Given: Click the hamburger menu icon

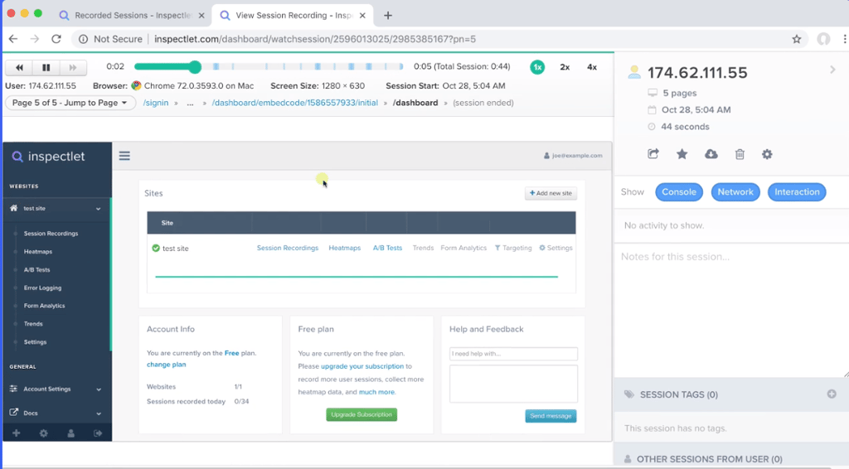Looking at the screenshot, I should 124,155.
